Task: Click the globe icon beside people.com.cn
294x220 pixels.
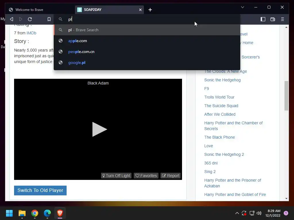Action: [60, 52]
